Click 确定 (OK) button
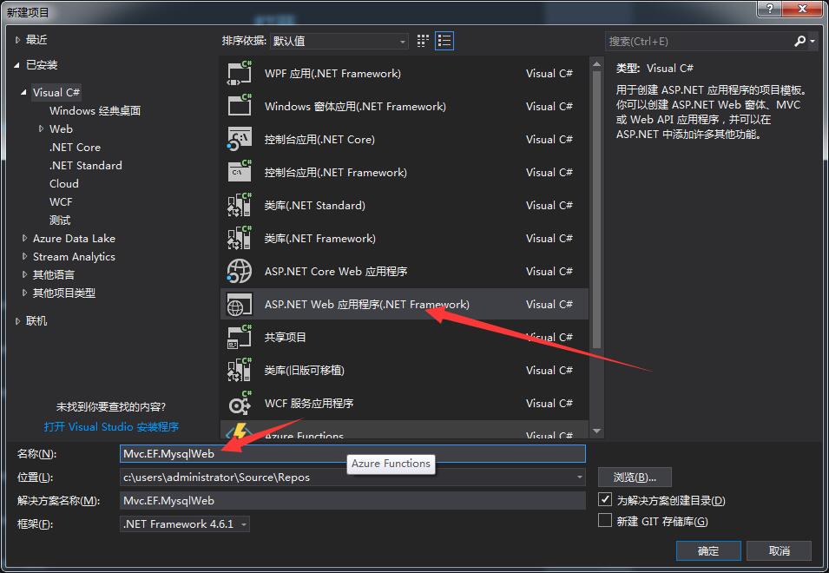829x573 pixels. [x=708, y=550]
